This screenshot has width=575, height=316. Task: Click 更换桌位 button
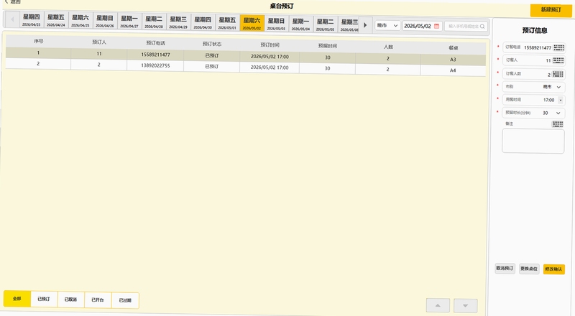pyautogui.click(x=529, y=269)
